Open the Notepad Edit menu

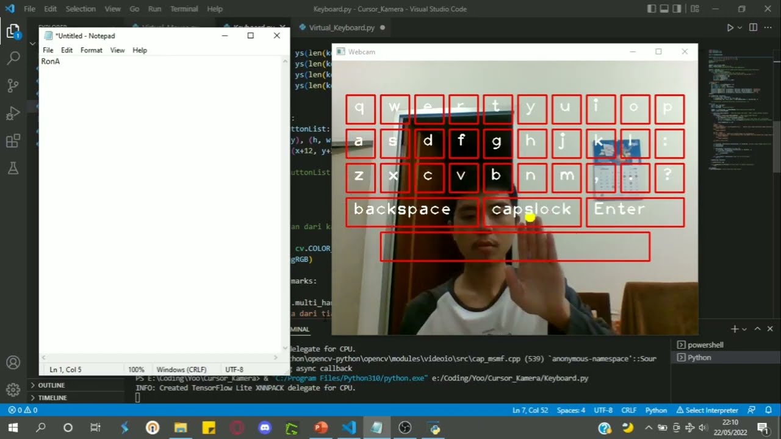tap(67, 50)
